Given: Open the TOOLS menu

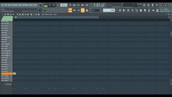Looking at the screenshot, I should click(x=31, y=5).
